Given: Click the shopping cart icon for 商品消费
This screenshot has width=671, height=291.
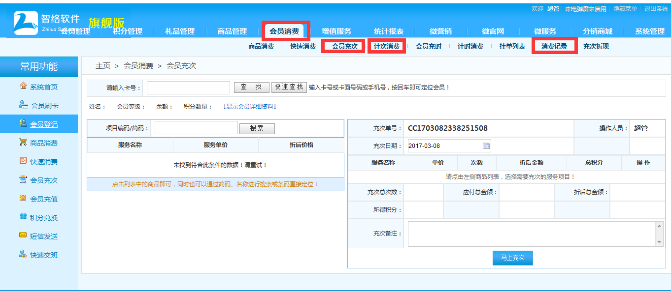Looking at the screenshot, I should pos(23,142).
